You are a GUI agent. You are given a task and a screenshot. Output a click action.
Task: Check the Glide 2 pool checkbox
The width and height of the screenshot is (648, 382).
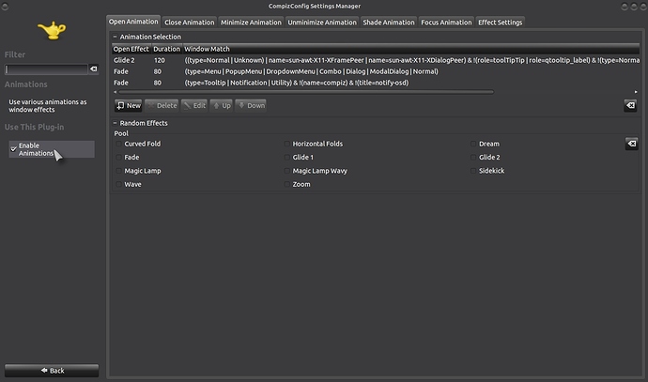pos(473,158)
